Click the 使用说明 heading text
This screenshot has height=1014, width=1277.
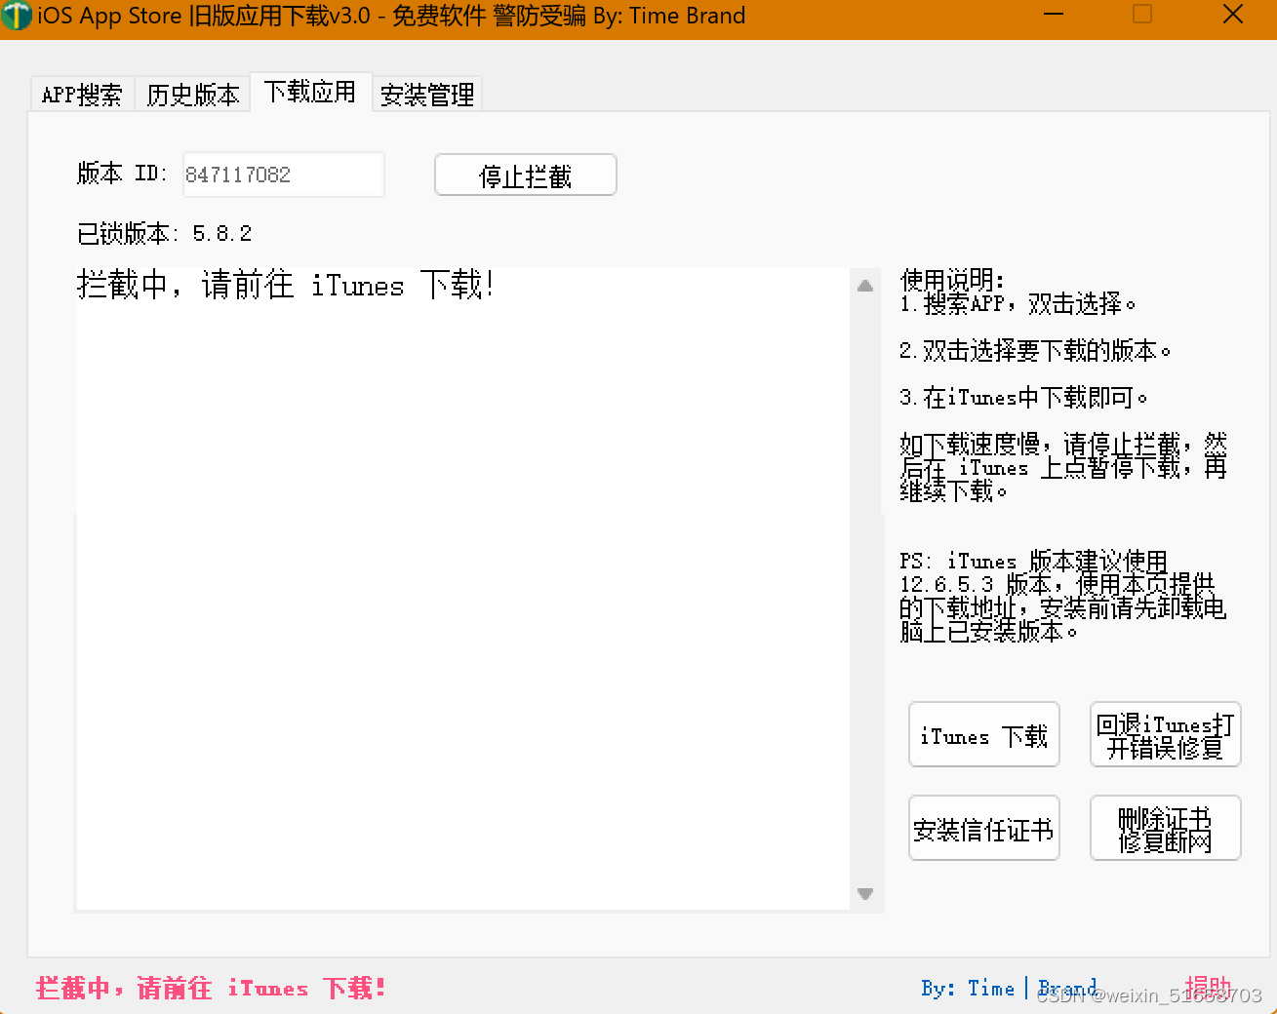952,280
